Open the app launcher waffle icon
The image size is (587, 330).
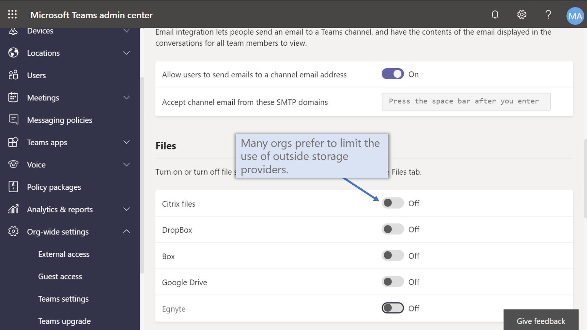pyautogui.click(x=12, y=14)
